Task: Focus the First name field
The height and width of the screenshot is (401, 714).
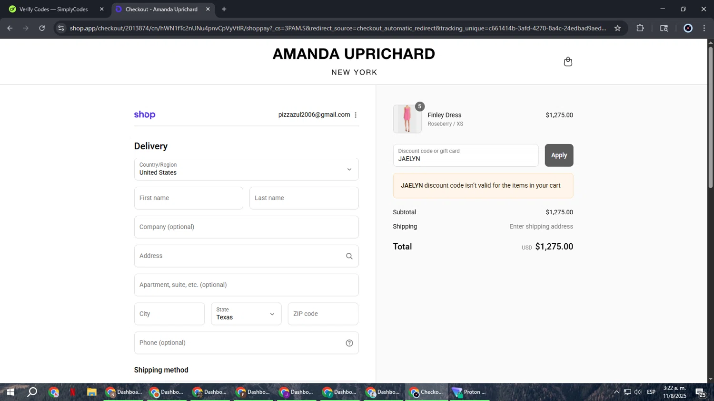Action: (188, 198)
